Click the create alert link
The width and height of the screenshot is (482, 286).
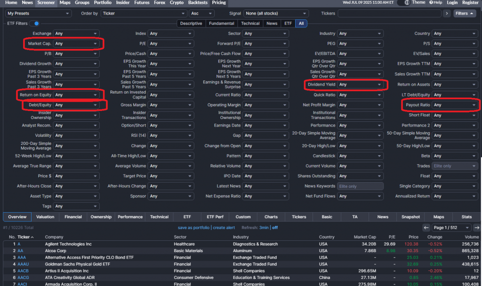pyautogui.click(x=224, y=228)
